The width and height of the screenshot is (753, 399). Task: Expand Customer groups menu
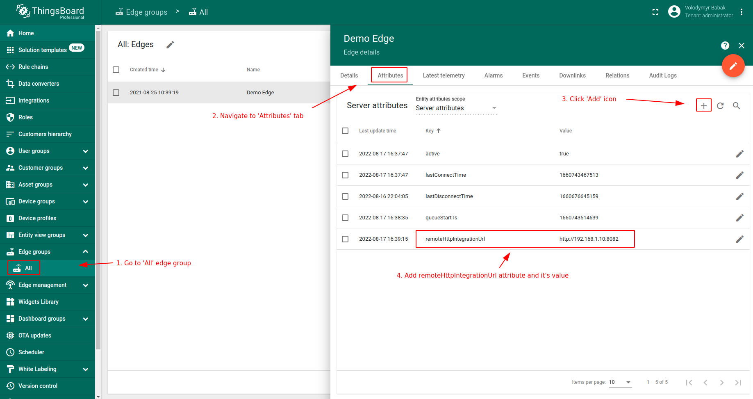(x=48, y=168)
